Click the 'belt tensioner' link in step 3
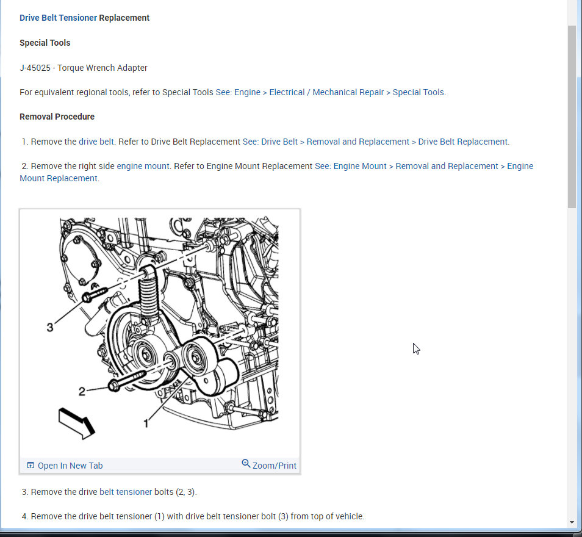 click(x=126, y=492)
